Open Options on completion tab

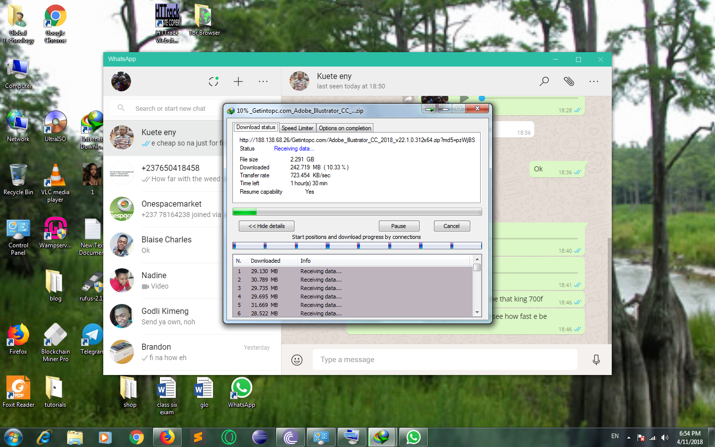(345, 128)
